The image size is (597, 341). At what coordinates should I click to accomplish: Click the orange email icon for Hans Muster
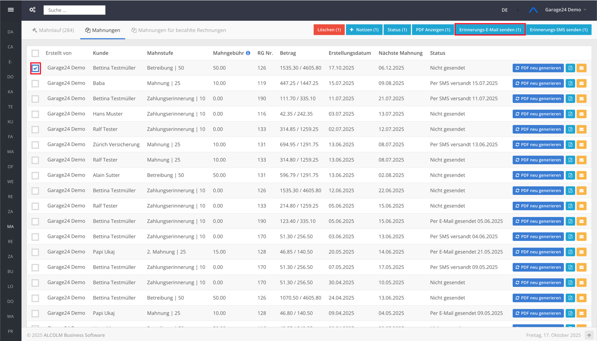[x=581, y=114]
